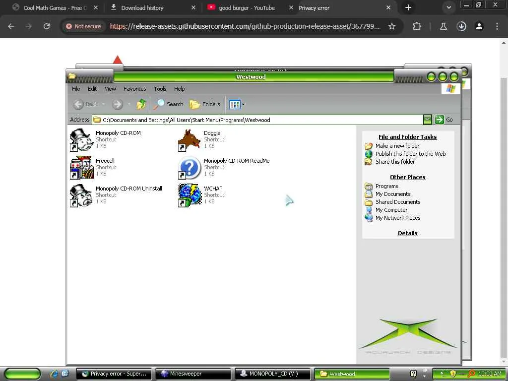The image size is (508, 381).
Task: Click the green Start button
Action: tap(23, 374)
